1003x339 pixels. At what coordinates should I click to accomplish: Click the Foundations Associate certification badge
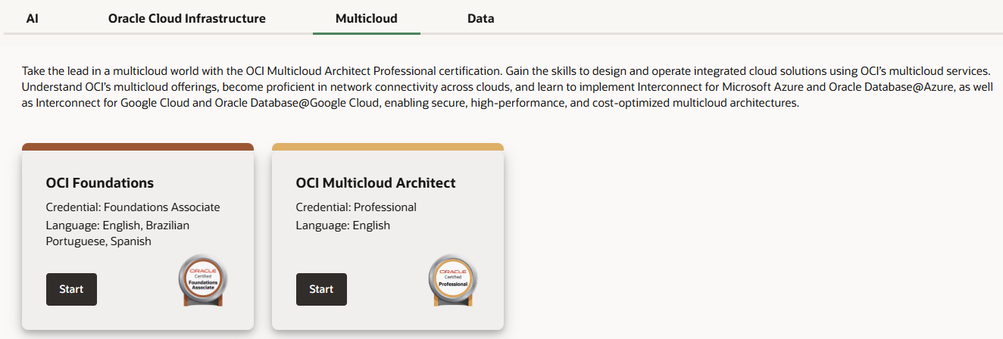coord(202,281)
